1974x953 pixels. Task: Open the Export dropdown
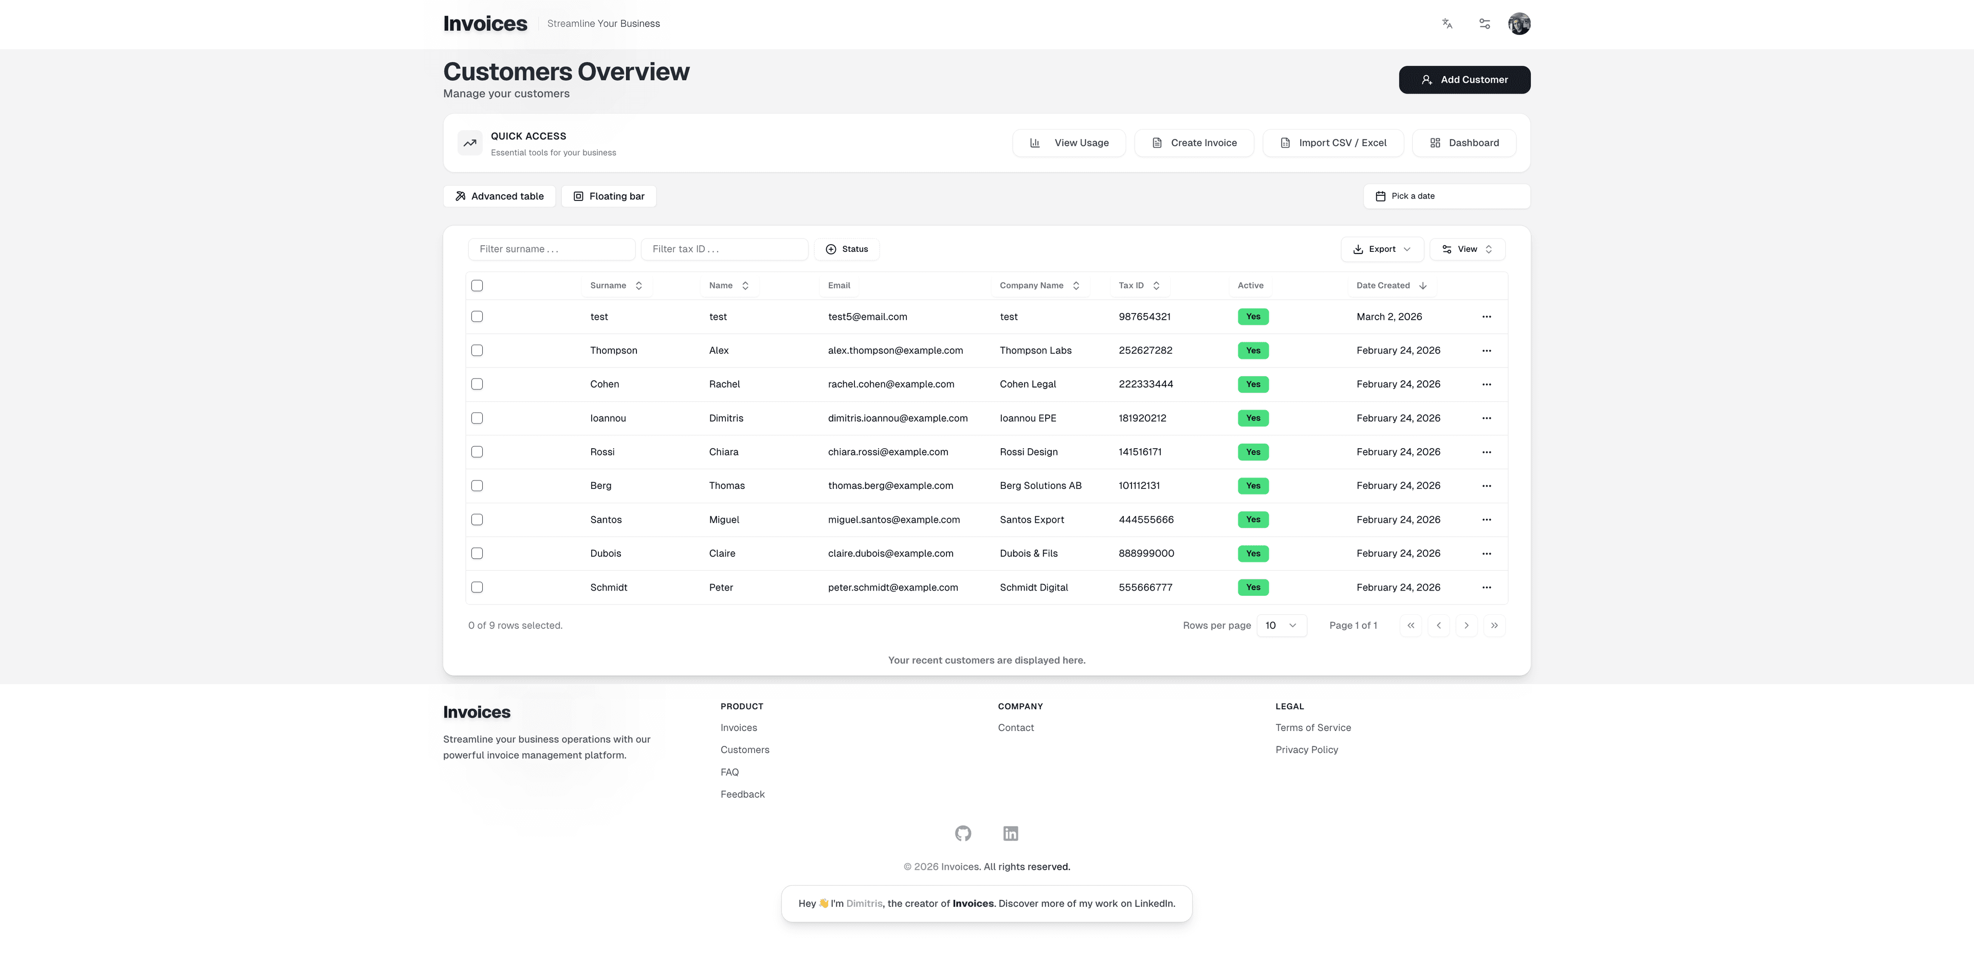(x=1382, y=249)
